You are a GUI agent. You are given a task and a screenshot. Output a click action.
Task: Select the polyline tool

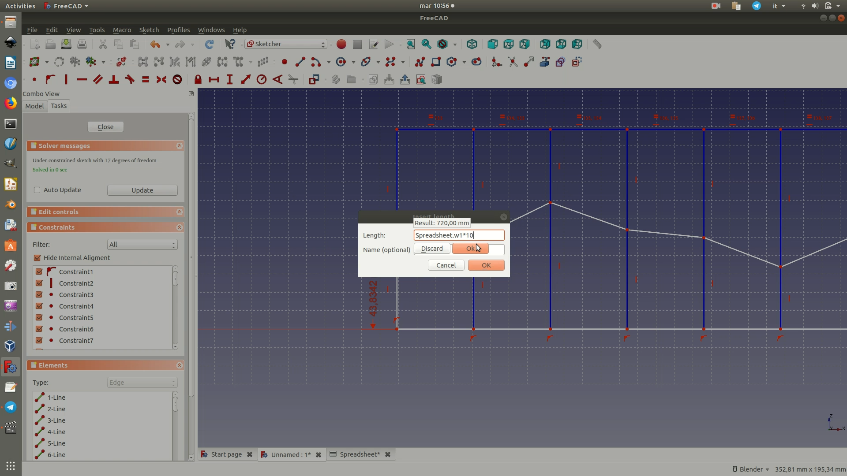click(420, 62)
